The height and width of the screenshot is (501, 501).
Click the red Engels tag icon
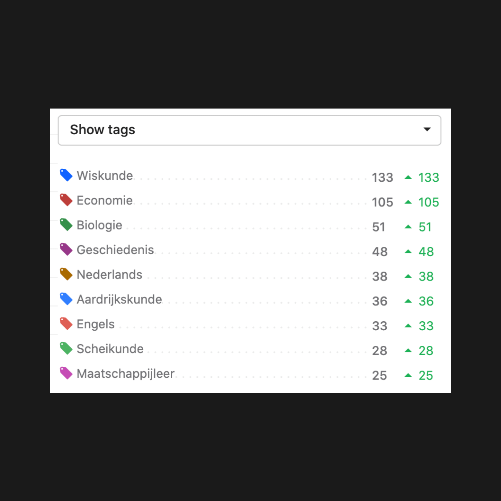click(66, 324)
